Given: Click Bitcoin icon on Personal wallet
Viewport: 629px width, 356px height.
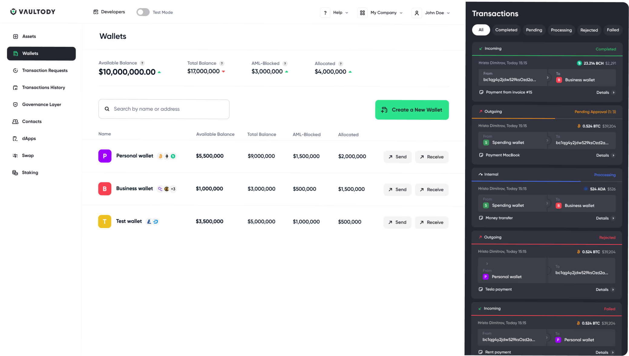Looking at the screenshot, I should 161,156.
